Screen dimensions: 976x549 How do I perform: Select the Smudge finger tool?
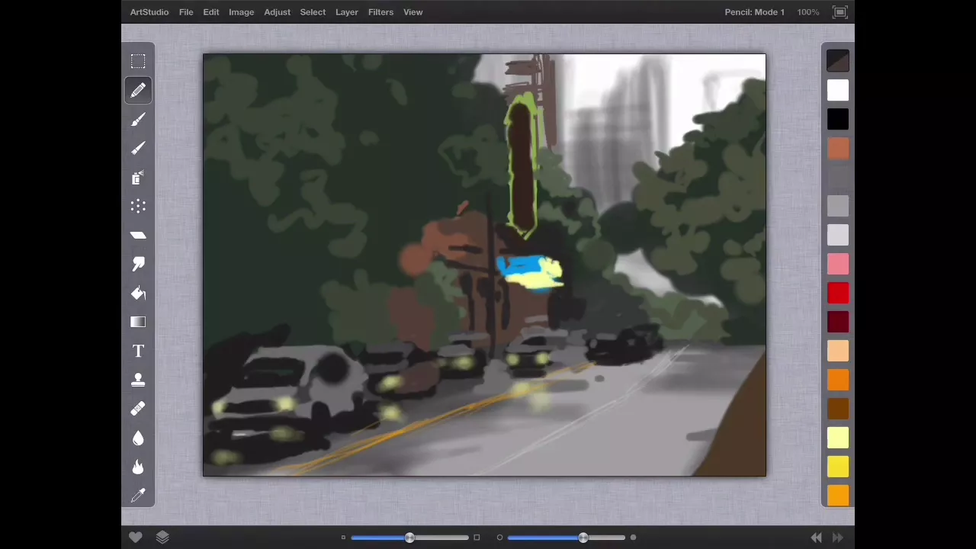(138, 265)
